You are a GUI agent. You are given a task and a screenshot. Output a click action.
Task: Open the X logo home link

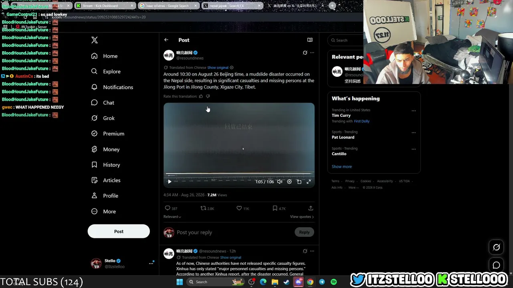point(95,40)
